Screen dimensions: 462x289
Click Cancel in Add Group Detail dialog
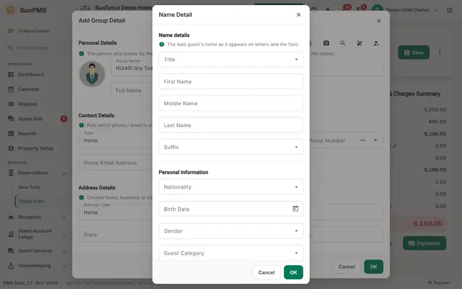coord(346,267)
